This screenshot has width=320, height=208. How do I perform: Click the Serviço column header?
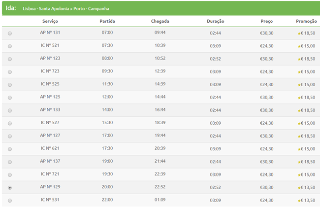pos(50,21)
